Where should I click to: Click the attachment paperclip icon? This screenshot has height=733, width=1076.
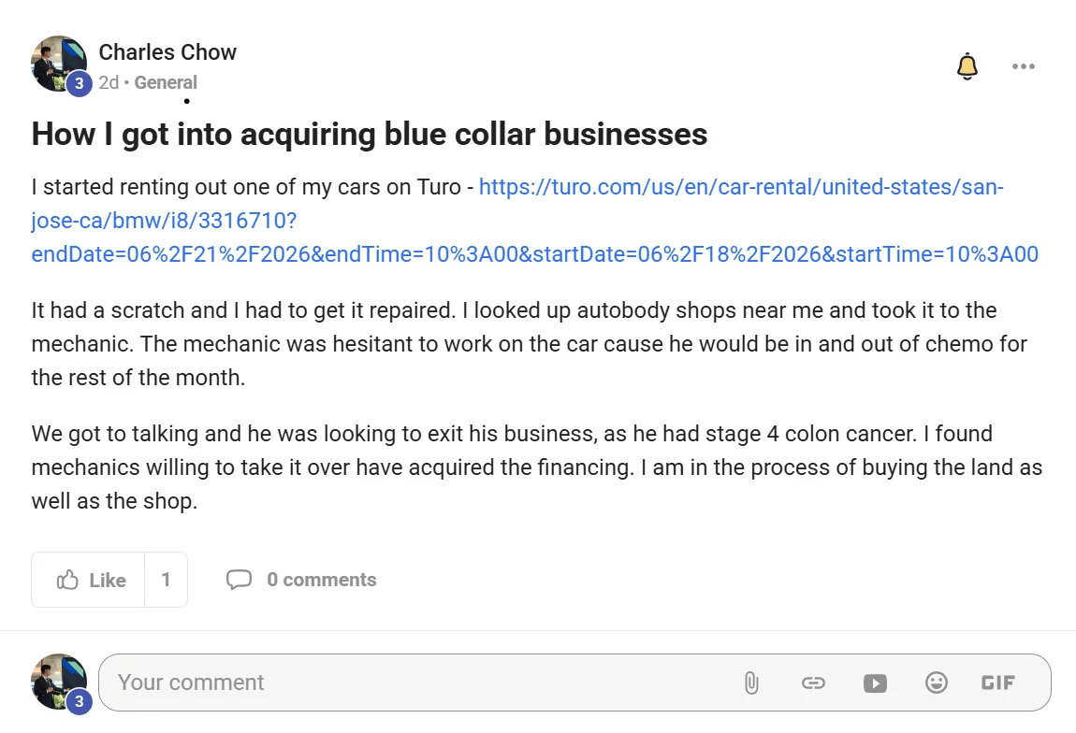(750, 683)
